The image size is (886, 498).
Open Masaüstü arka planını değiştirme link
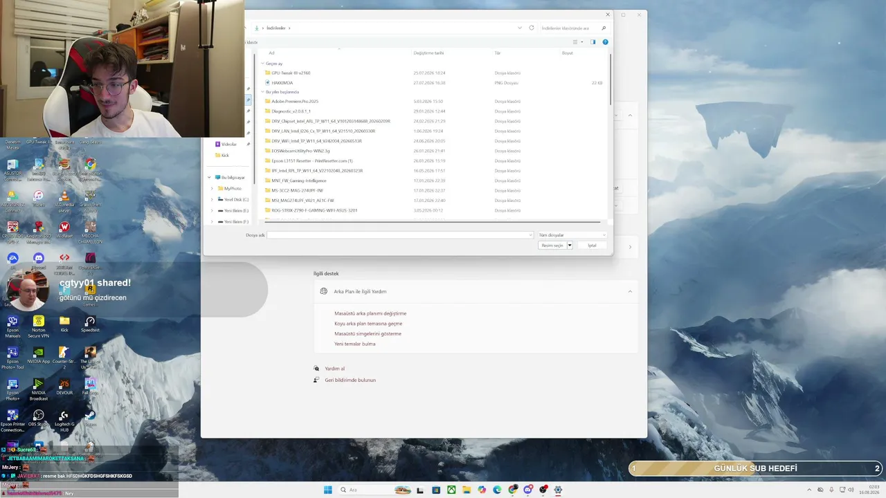point(370,313)
